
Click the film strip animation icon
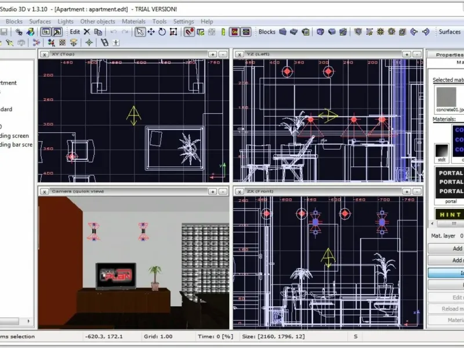tap(104, 43)
